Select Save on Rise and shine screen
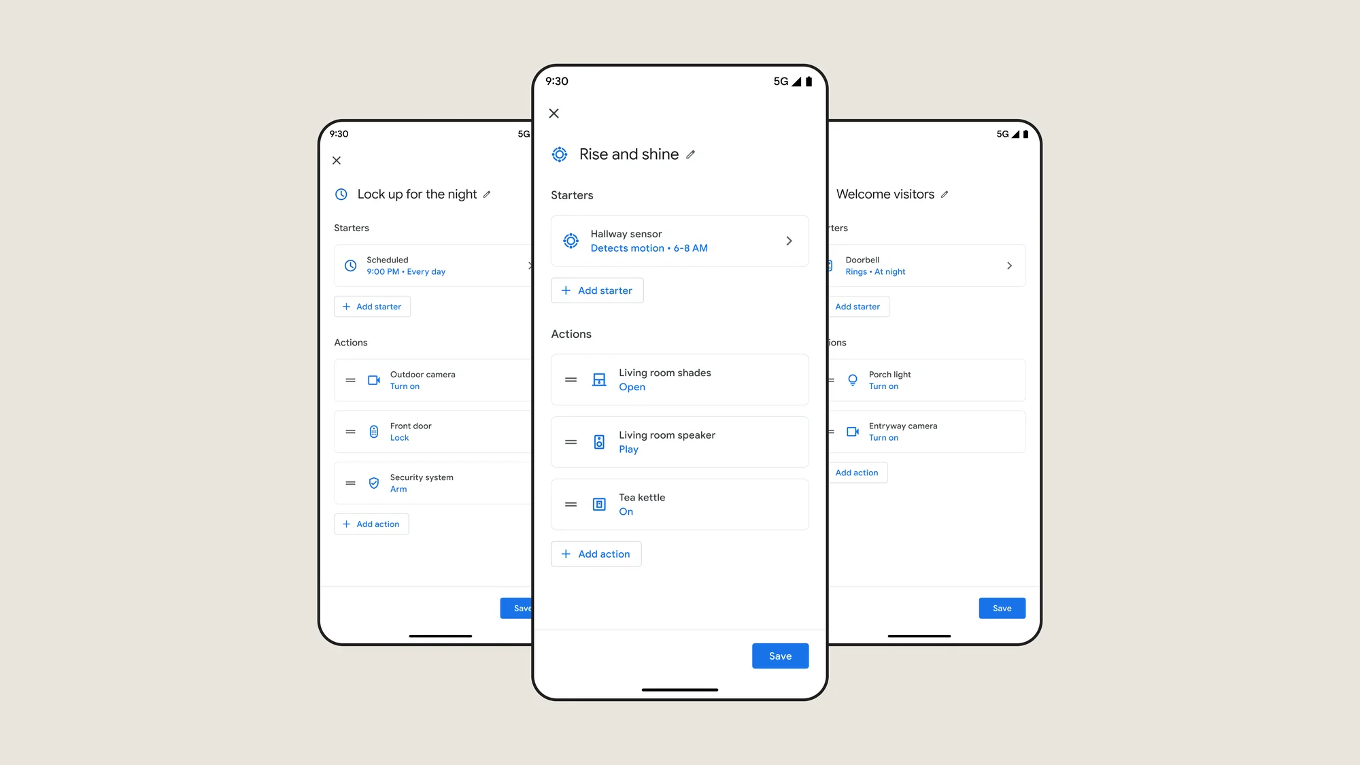The height and width of the screenshot is (765, 1360). coord(780,656)
